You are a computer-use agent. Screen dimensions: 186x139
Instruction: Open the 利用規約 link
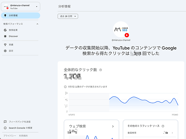23,136
